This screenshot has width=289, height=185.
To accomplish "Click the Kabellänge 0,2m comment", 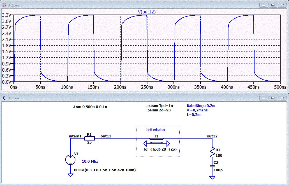I will (201, 106).
